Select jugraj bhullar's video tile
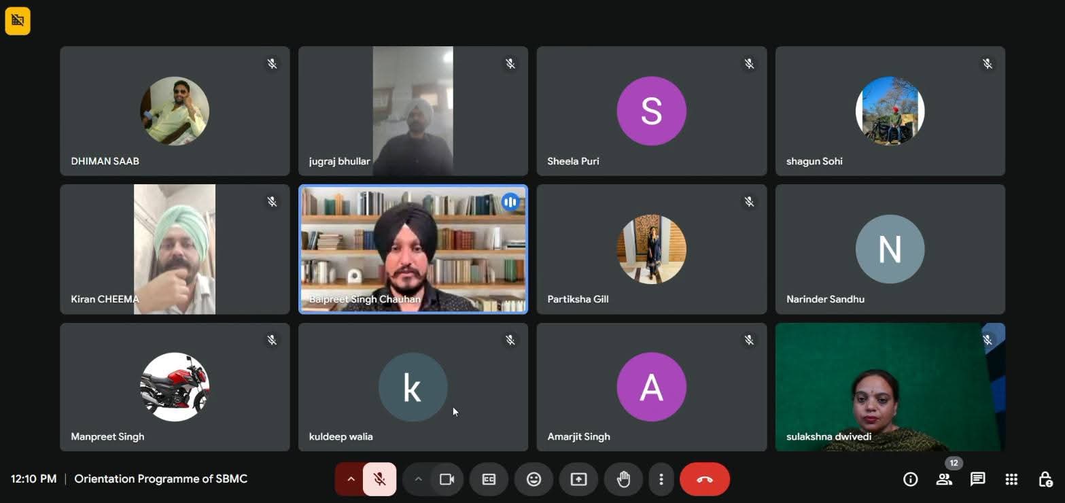This screenshot has height=503, width=1065. (413, 111)
